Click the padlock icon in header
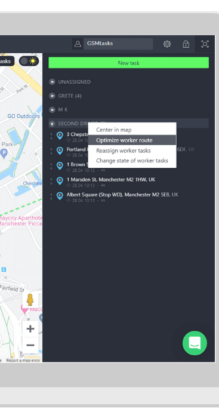The width and height of the screenshot is (219, 418). click(x=186, y=44)
